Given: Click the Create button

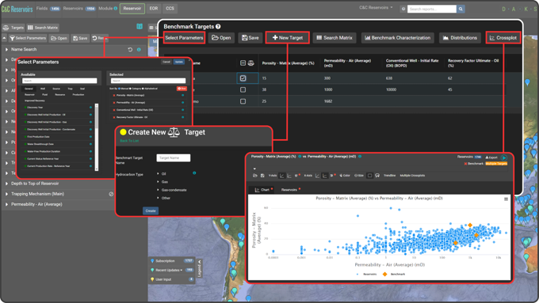Looking at the screenshot, I should pyautogui.click(x=151, y=210).
